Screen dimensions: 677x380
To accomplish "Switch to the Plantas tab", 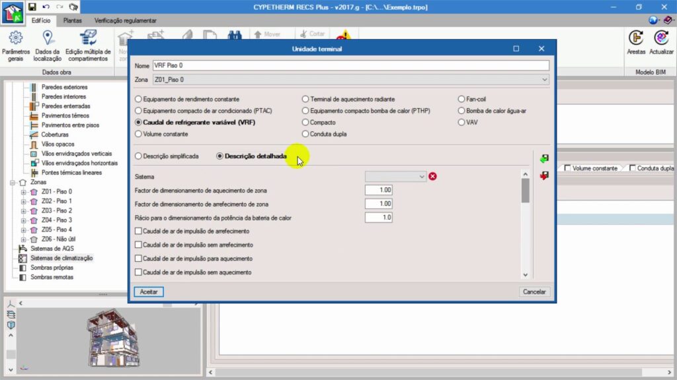I will pos(73,21).
